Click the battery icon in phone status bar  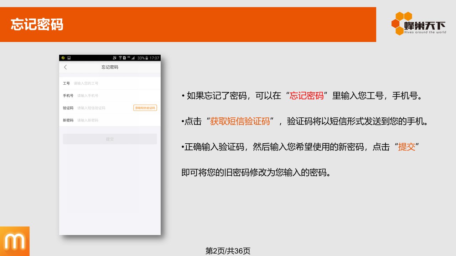click(x=146, y=58)
